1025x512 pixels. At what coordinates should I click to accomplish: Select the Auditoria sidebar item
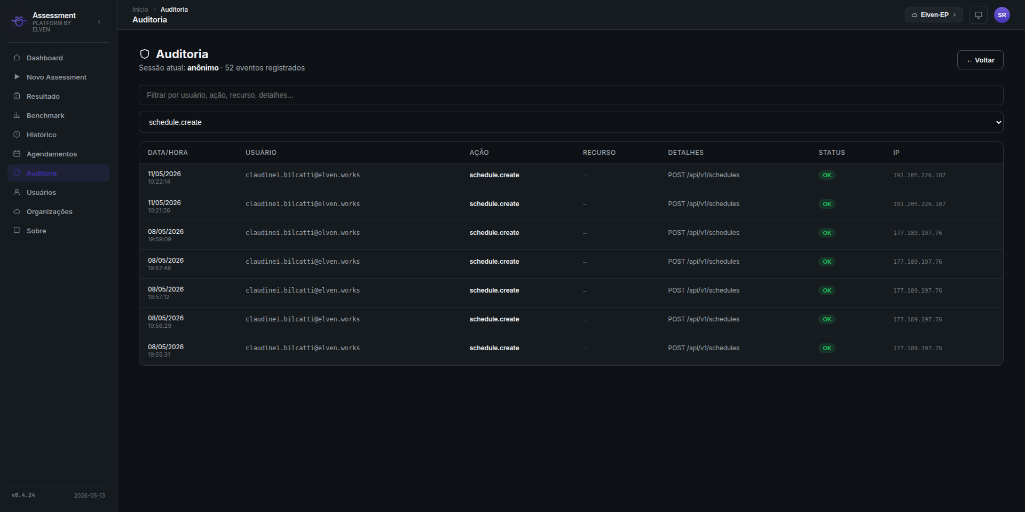coord(59,173)
